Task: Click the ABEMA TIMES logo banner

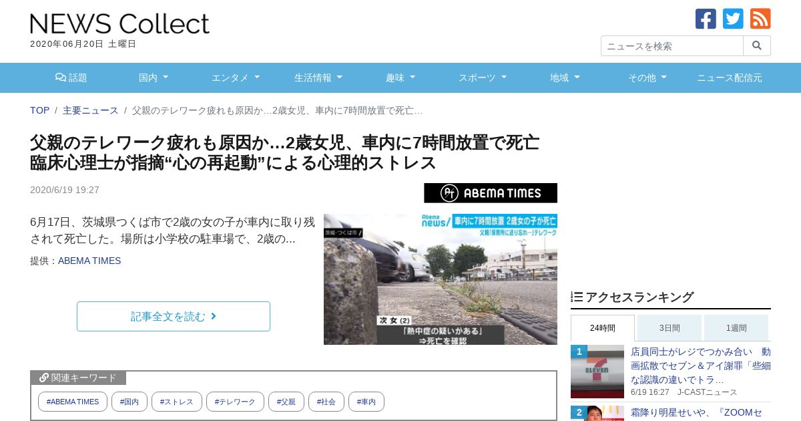Action: click(491, 193)
